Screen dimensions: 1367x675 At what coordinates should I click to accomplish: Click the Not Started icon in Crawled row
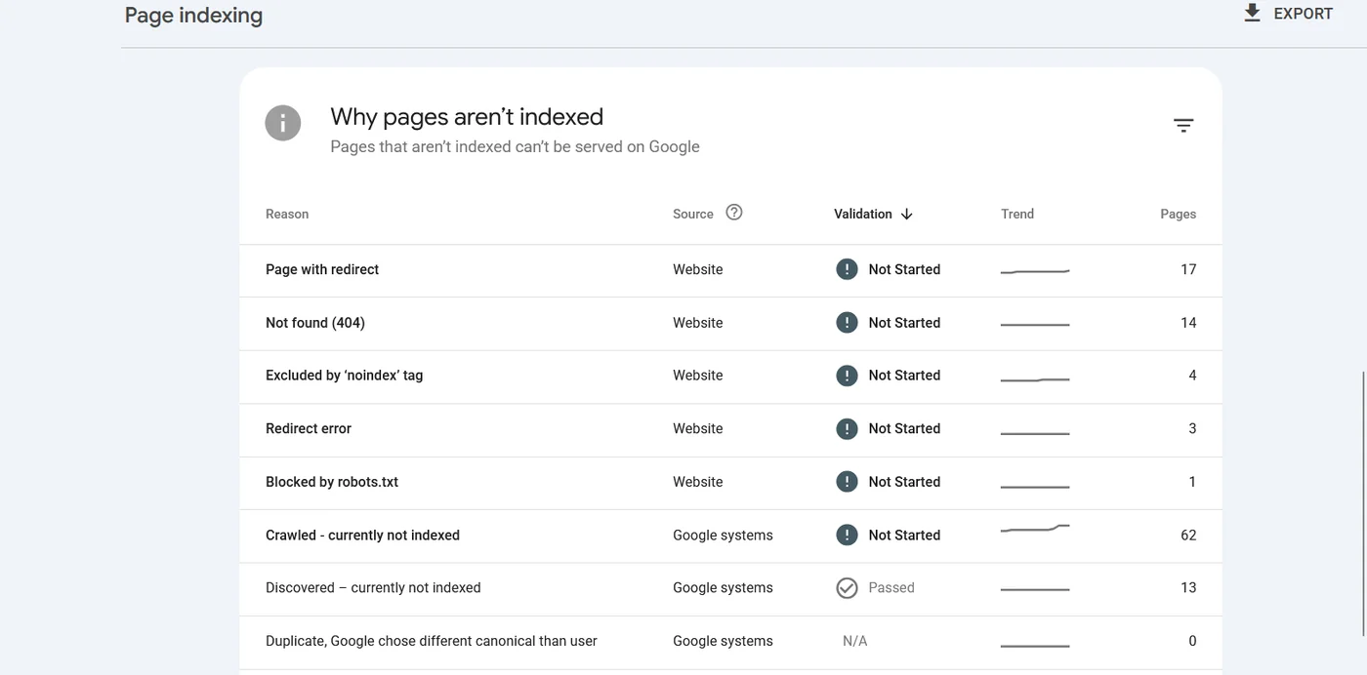pos(847,535)
